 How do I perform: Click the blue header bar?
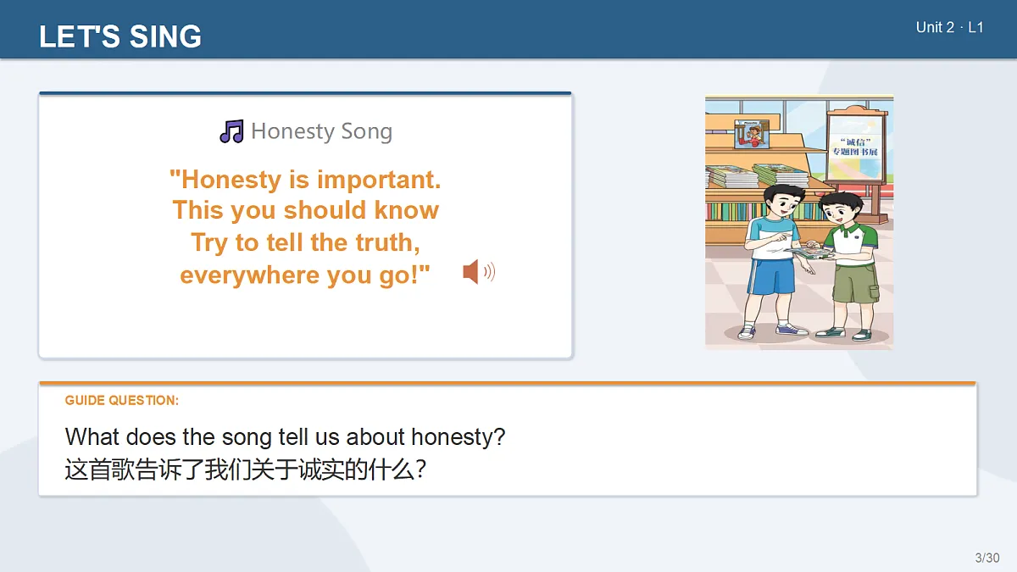click(508, 29)
